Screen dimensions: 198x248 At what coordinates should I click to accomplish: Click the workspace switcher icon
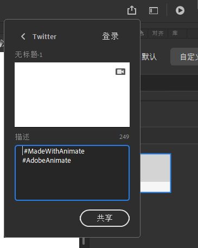pos(154,11)
